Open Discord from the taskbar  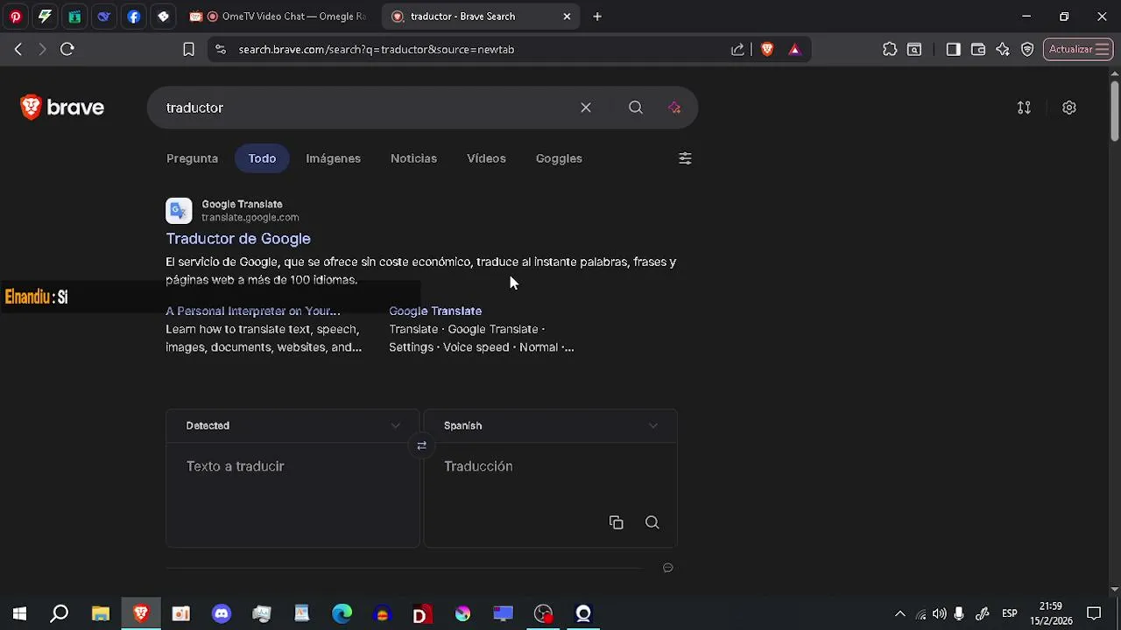[222, 613]
